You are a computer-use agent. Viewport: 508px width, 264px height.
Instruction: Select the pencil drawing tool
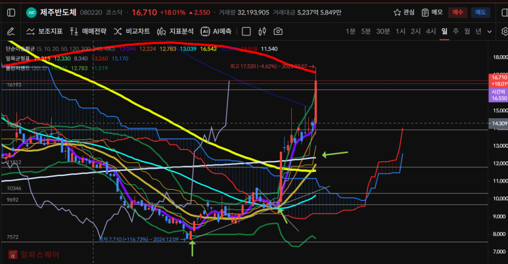[11, 32]
